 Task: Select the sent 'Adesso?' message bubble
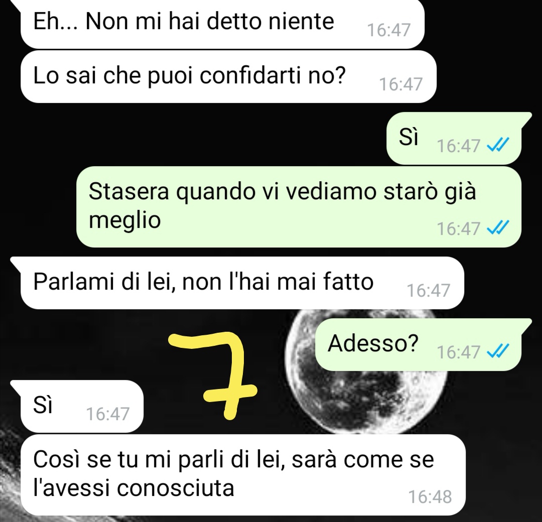[422, 344]
